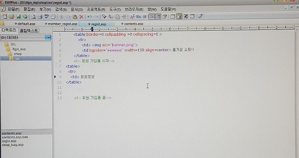
Task: Select contents.asp.bak in the file list
Action: [15, 137]
